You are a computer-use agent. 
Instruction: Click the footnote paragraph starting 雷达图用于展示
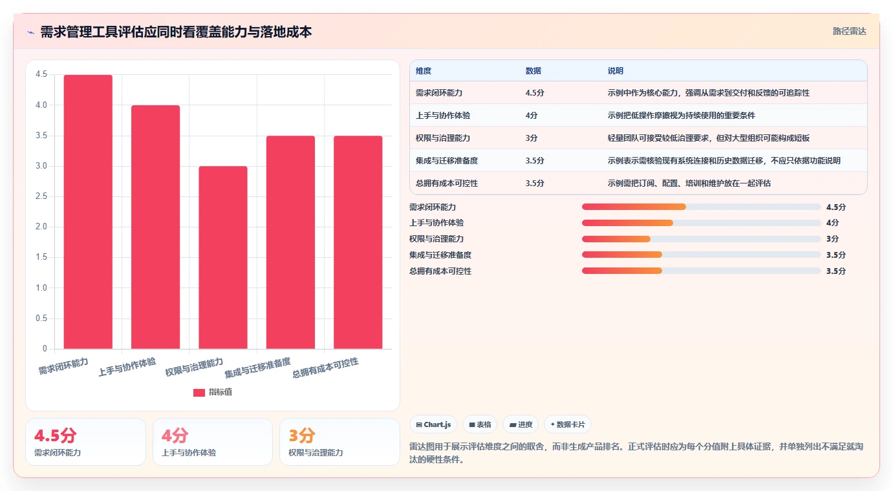pos(636,453)
